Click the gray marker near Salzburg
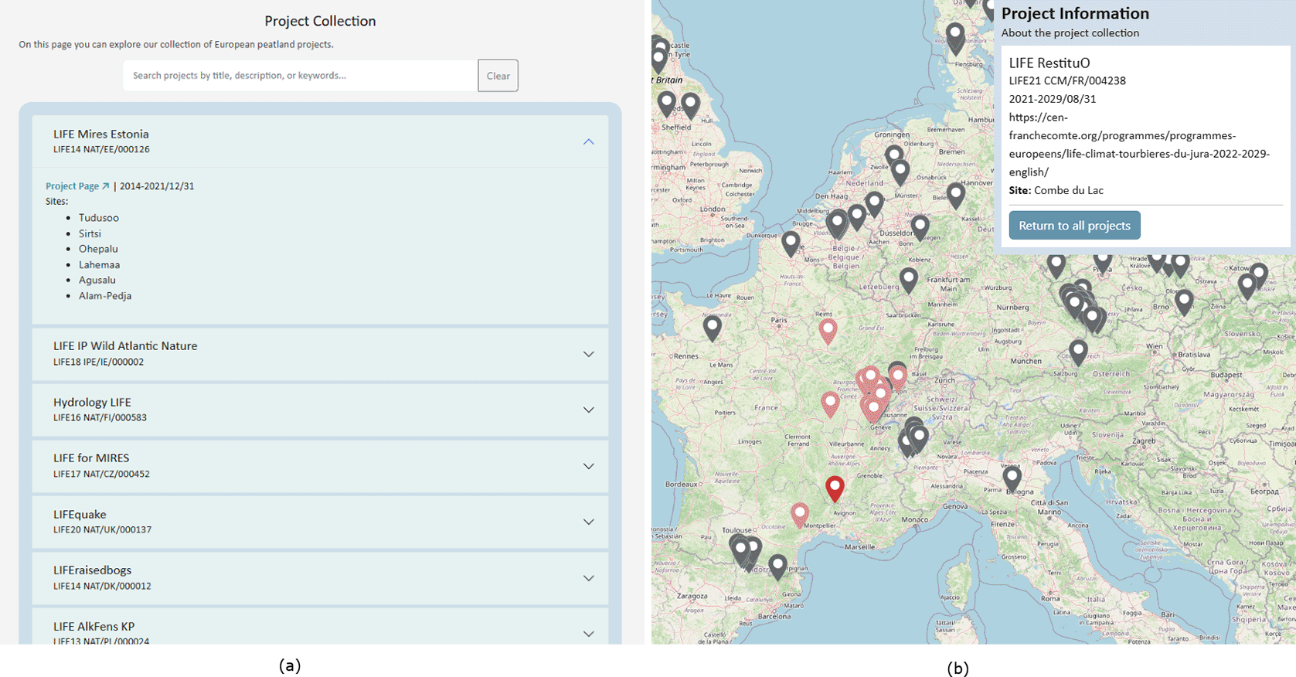Screen dimensions: 1296x677 1078,352
